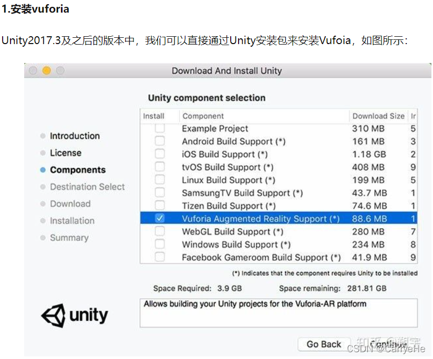This screenshot has width=433, height=359.
Task: Select Destination Select in the sidebar
Action: click(87, 187)
